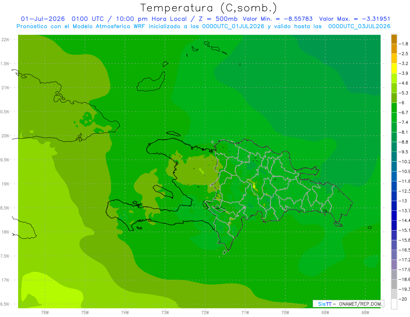The width and height of the screenshot is (410, 317).
Task: Click the 22N latitude label
Action: pos(5,40)
